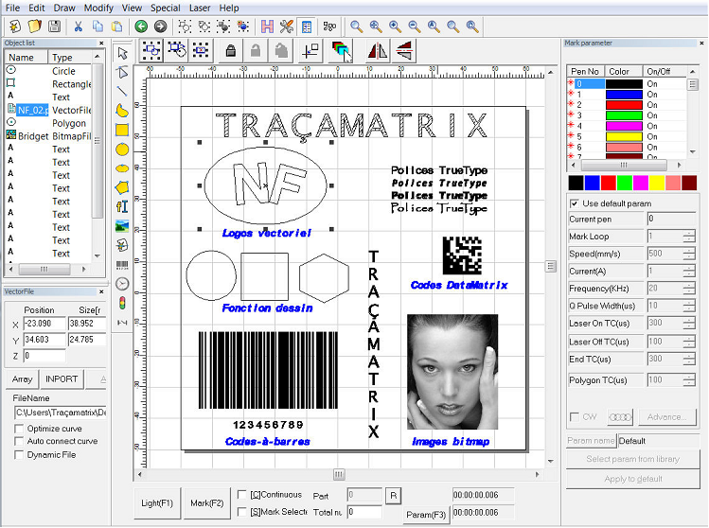Toggle the CW checkbox
This screenshot has height=528, width=709.
575,416
